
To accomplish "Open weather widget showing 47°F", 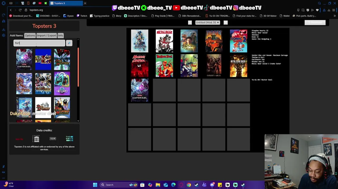I will coord(8,185).
